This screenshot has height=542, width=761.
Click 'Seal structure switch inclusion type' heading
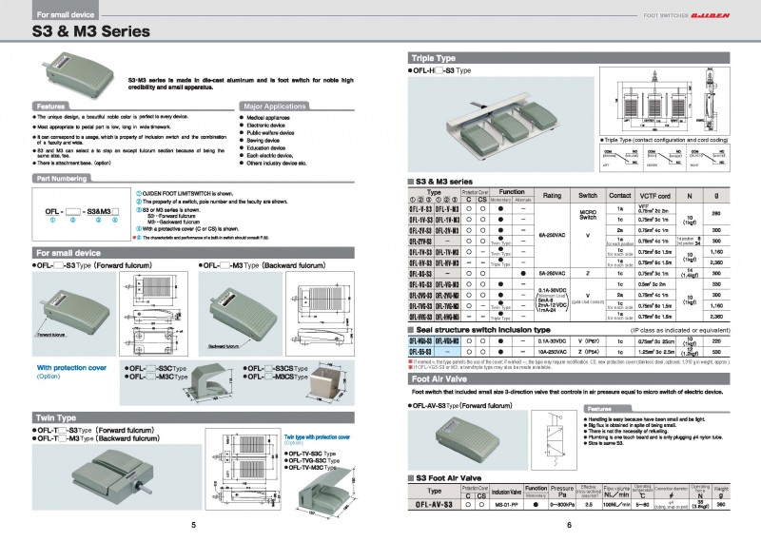point(483,330)
